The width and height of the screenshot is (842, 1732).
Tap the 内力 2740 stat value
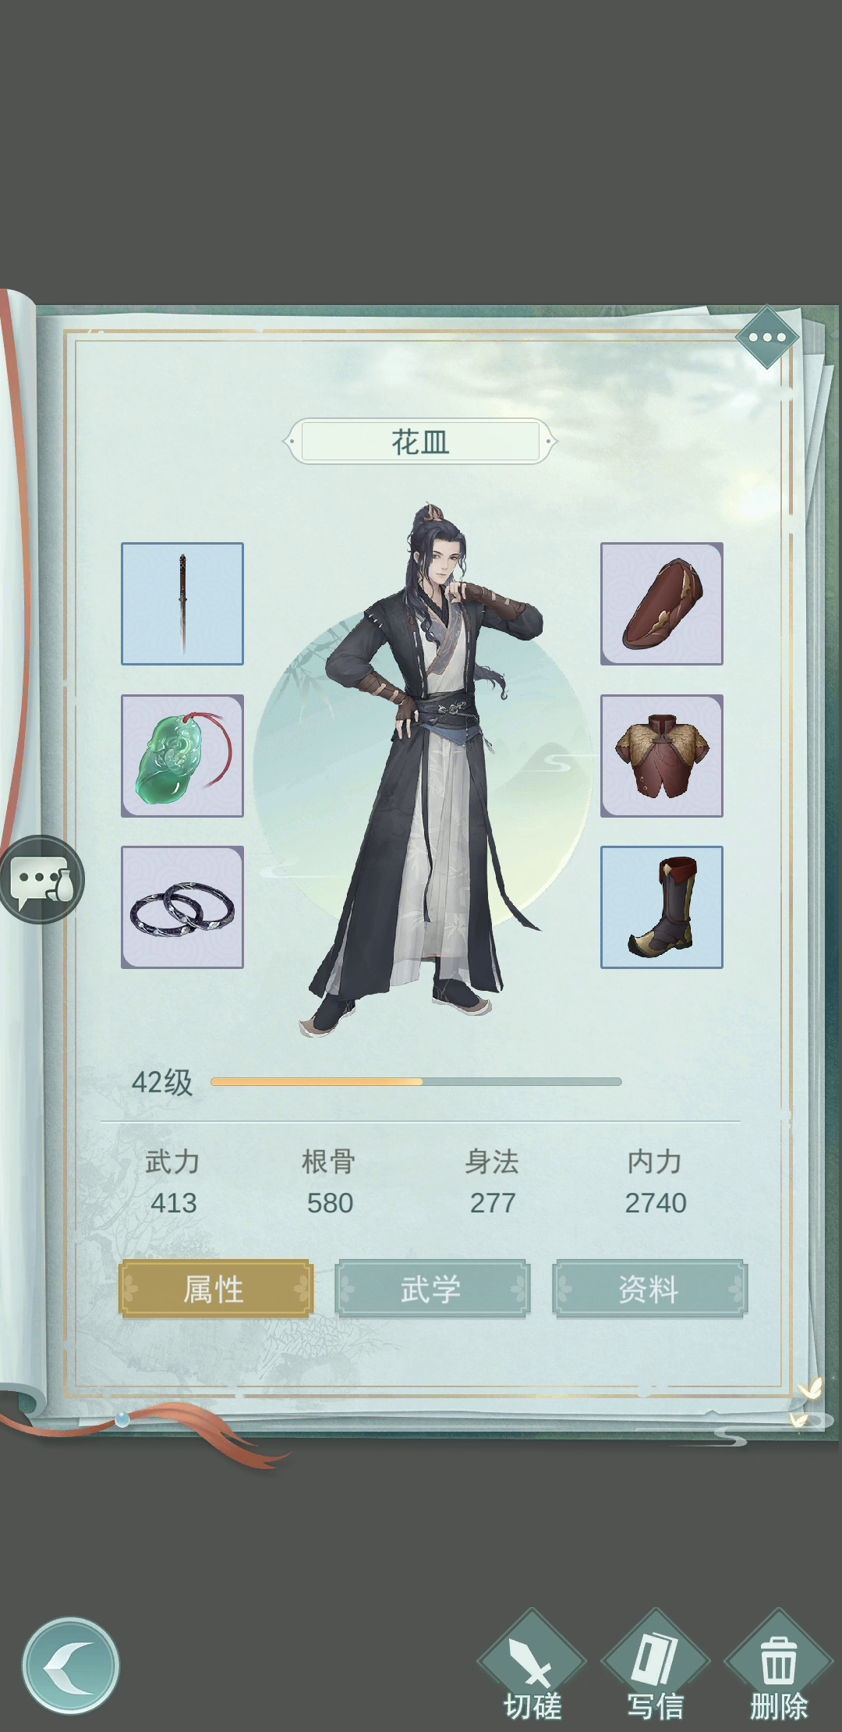click(656, 1203)
